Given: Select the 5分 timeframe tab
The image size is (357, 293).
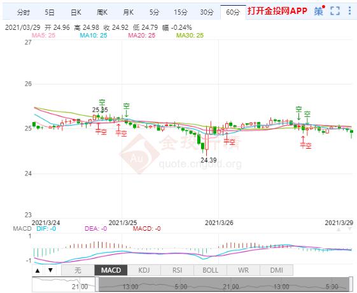Looking at the screenshot, I should (x=154, y=12).
